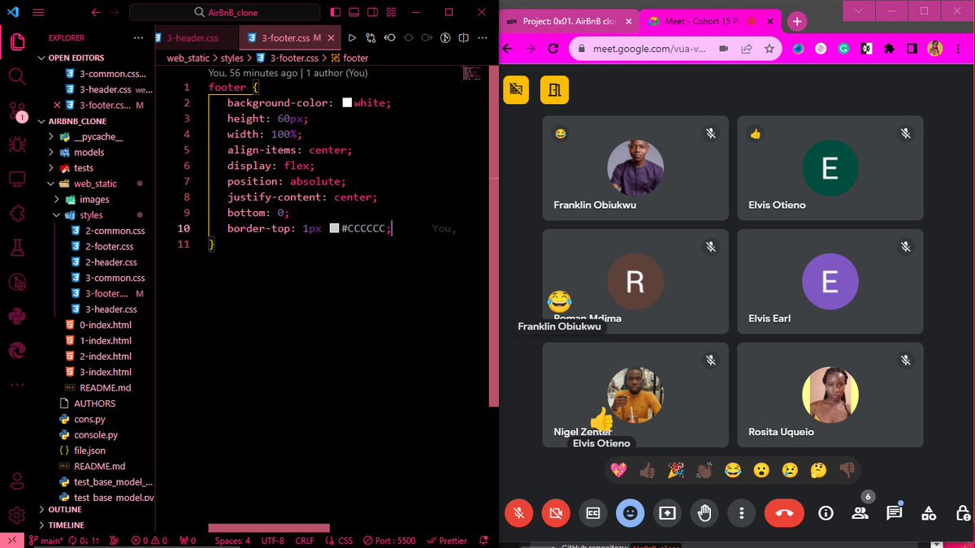The image size is (975, 548).
Task: Click the Prettier status bar item
Action: click(x=447, y=541)
